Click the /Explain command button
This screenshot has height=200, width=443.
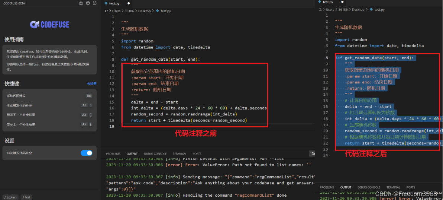(10, 197)
